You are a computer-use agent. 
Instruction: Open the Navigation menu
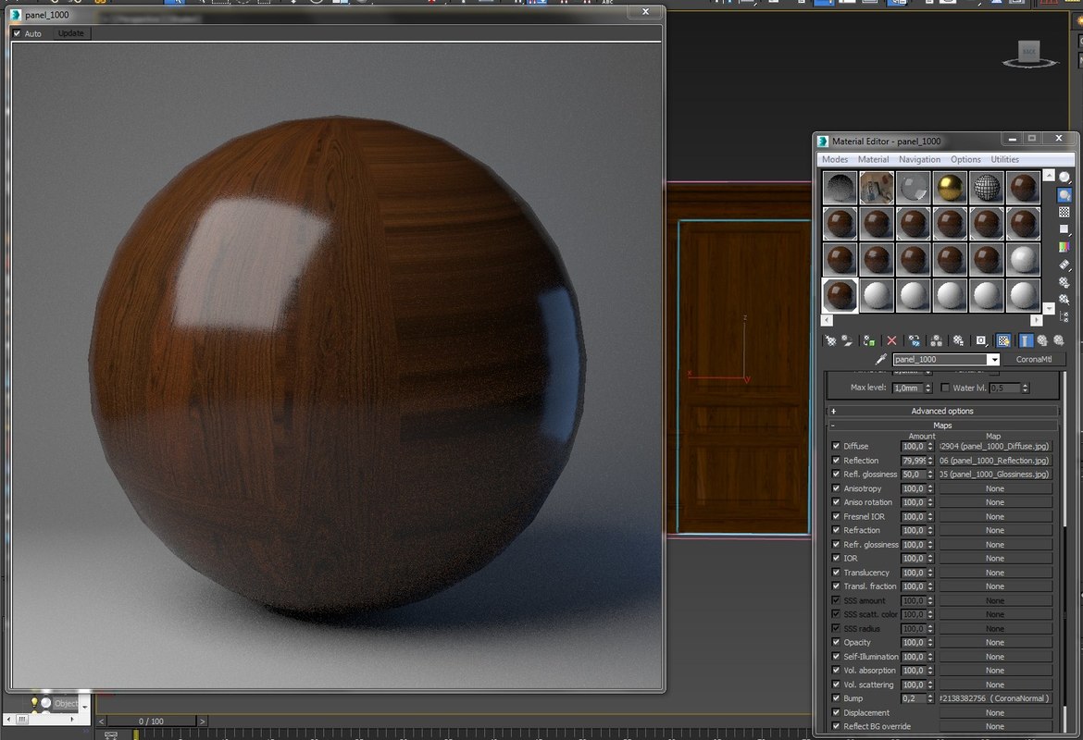(x=919, y=159)
